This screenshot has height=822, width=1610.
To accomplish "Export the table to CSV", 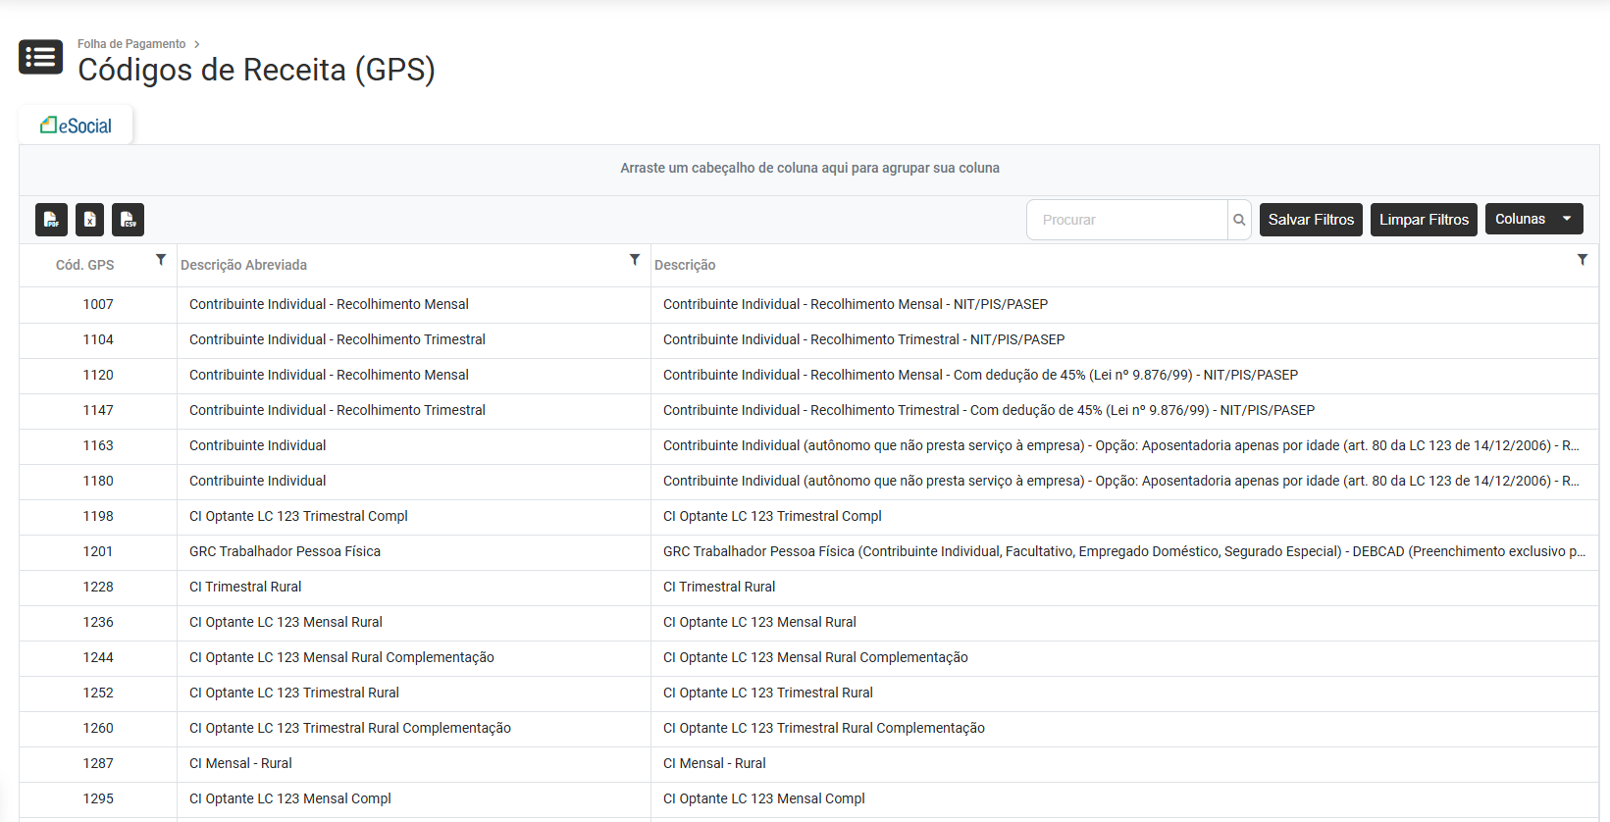I will coord(128,220).
